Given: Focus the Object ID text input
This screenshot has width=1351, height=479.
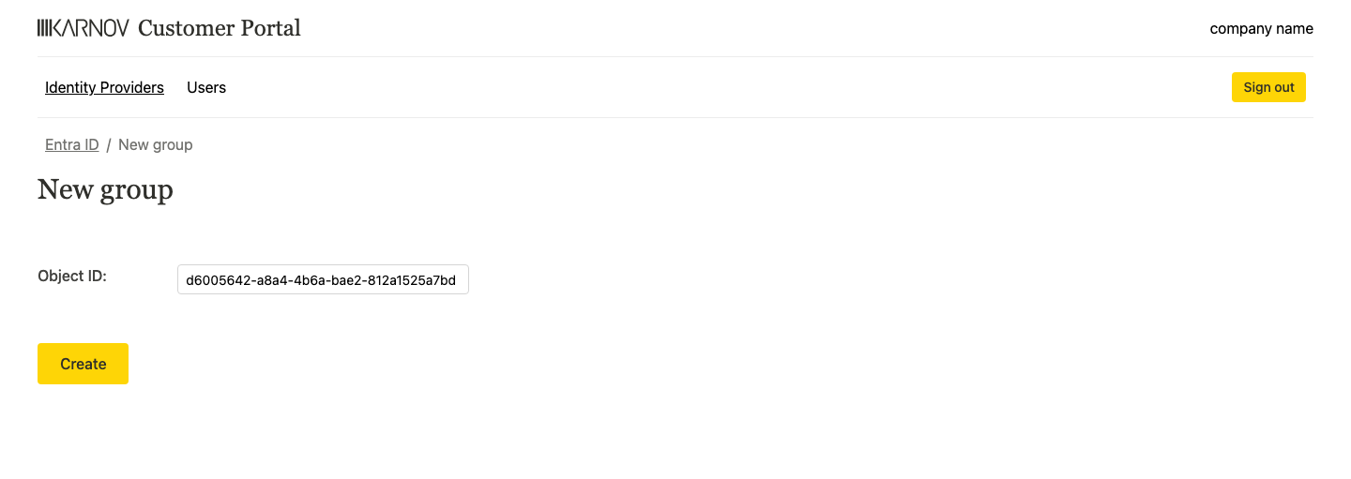Looking at the screenshot, I should click(322, 279).
